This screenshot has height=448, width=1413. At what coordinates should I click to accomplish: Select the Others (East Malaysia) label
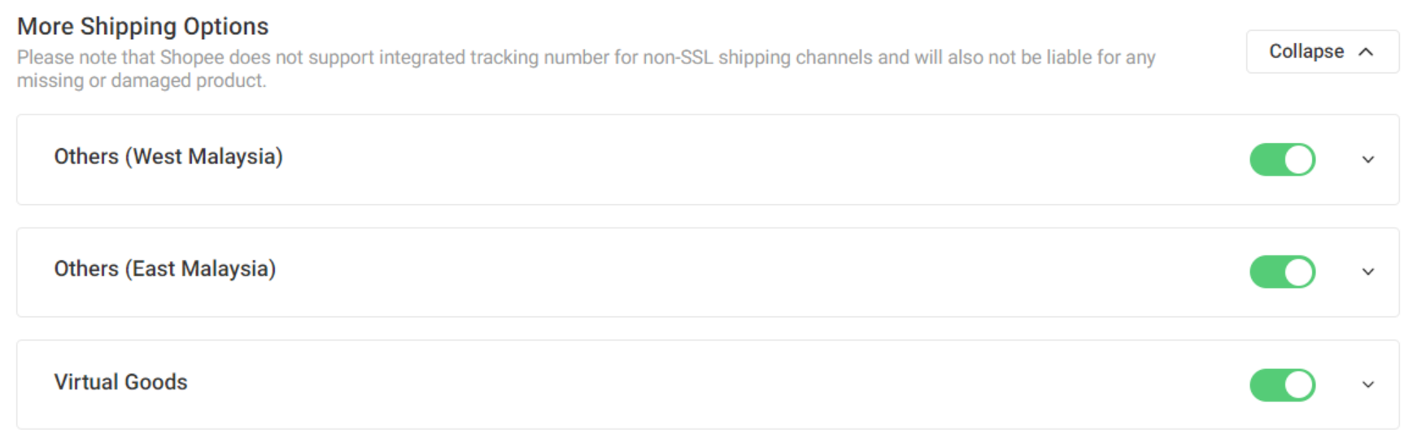click(x=165, y=269)
